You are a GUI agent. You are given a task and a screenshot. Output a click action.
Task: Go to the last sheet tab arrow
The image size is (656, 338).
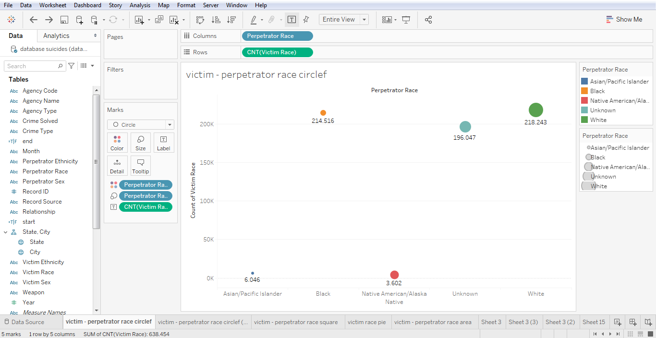pyautogui.click(x=618, y=334)
